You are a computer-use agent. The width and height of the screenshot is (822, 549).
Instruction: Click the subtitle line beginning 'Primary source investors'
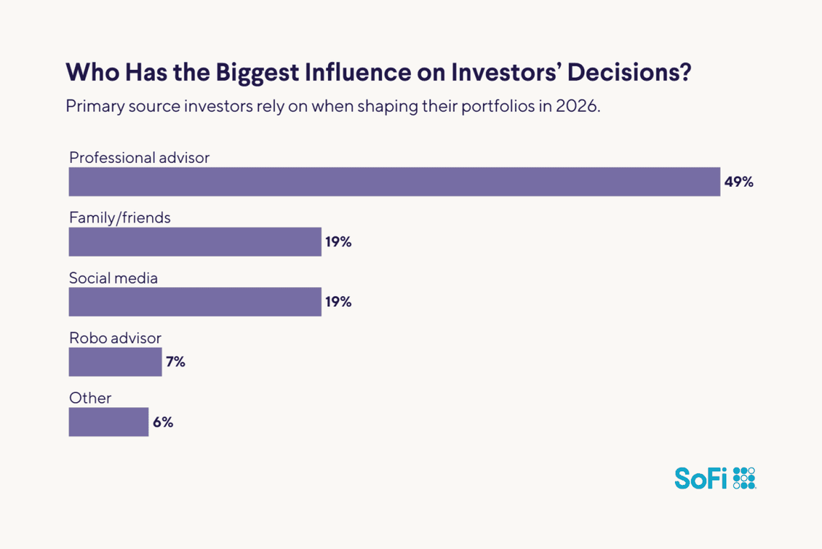332,106
